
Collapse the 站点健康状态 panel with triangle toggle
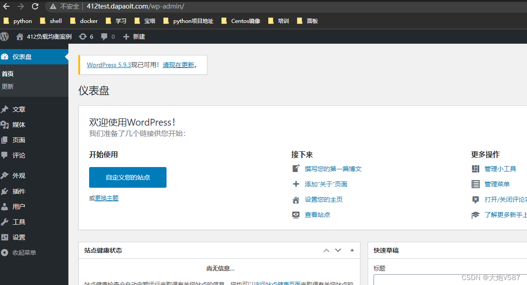point(352,250)
